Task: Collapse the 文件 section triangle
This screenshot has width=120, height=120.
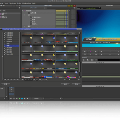Action: (x=25, y=15)
